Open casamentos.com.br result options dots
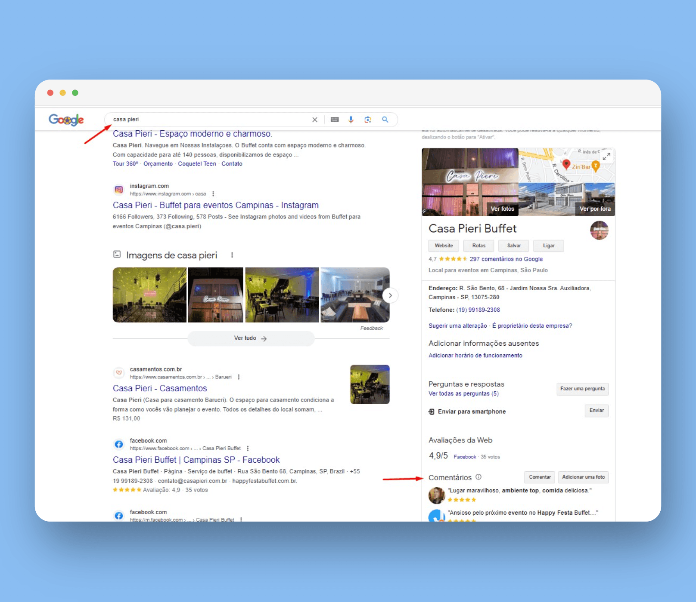 pos(239,377)
